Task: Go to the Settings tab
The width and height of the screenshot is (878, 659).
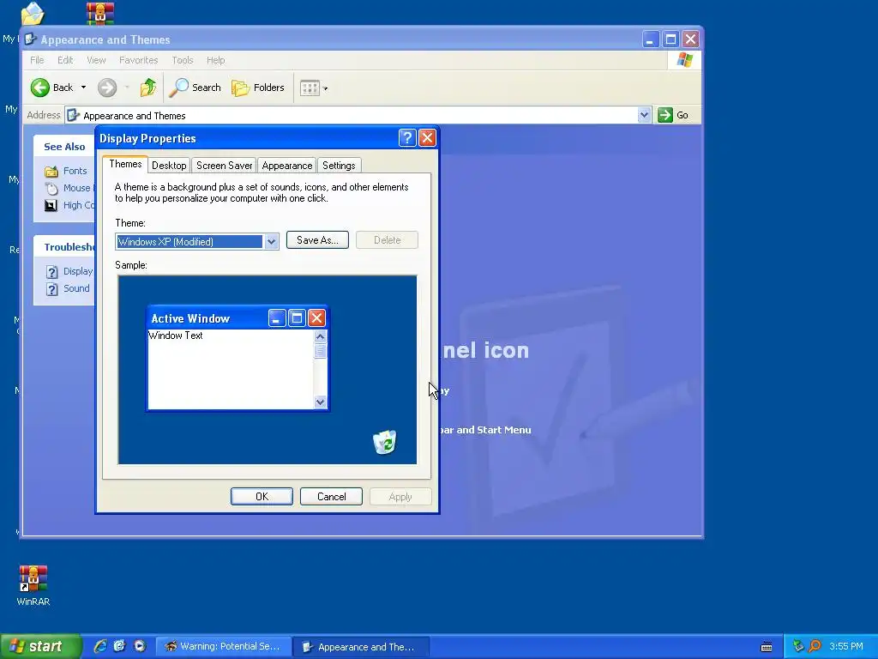Action: (x=339, y=166)
